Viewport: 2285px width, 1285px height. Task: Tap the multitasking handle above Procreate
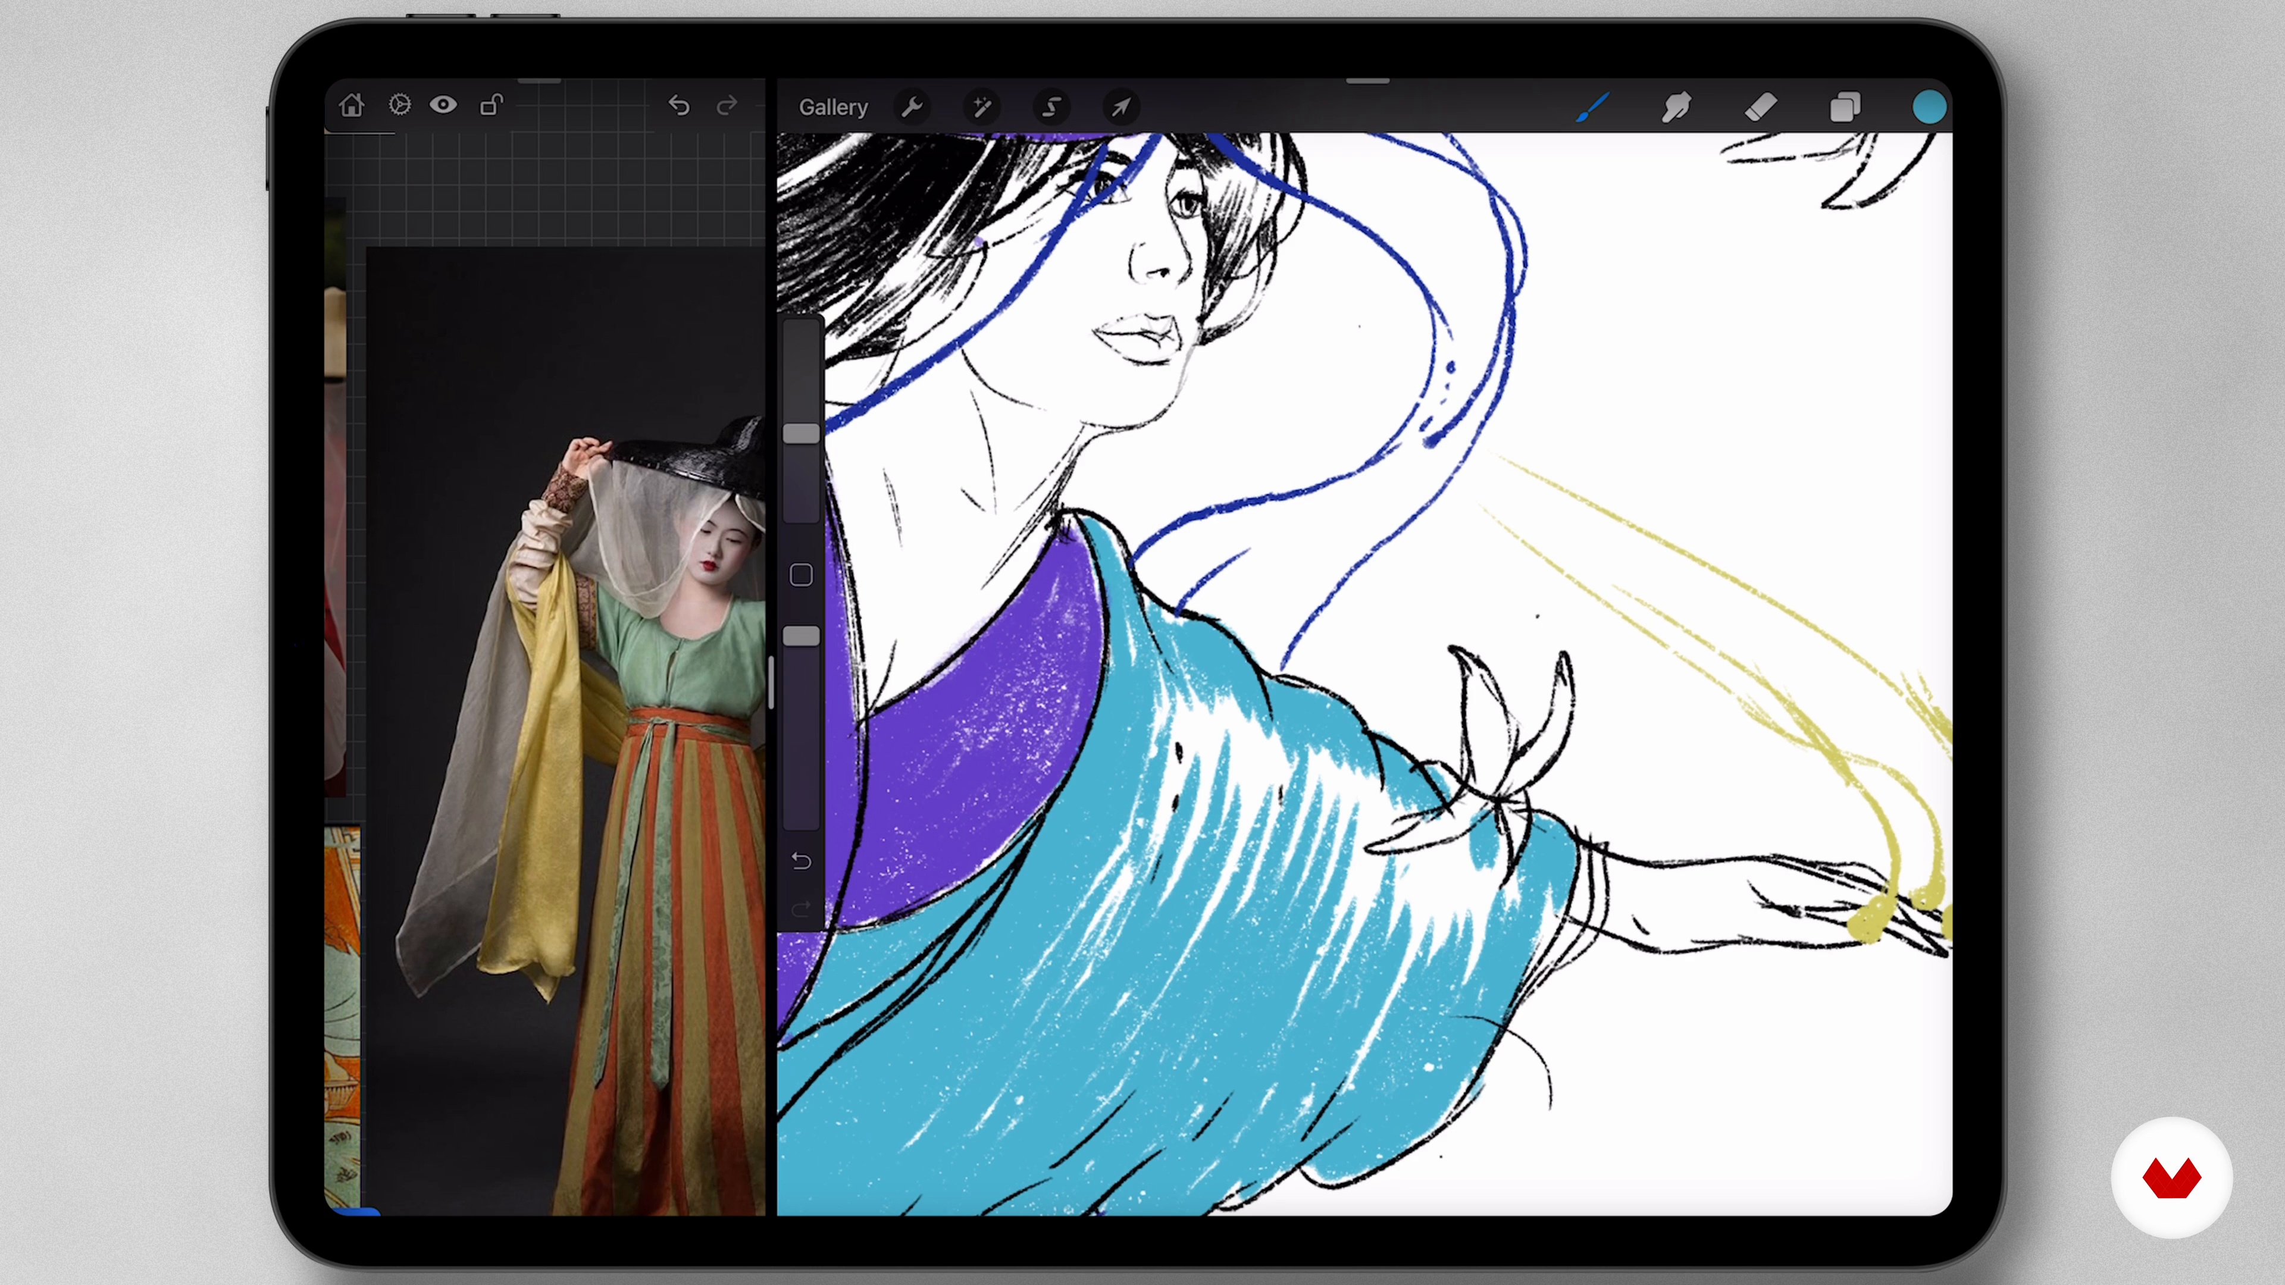[x=1367, y=81]
